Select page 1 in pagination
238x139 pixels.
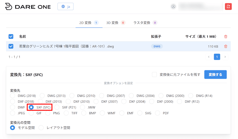click(217, 57)
